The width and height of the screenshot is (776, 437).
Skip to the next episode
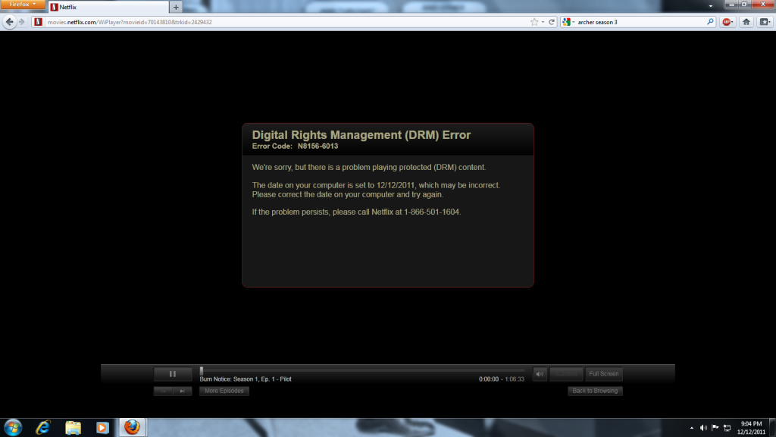183,391
